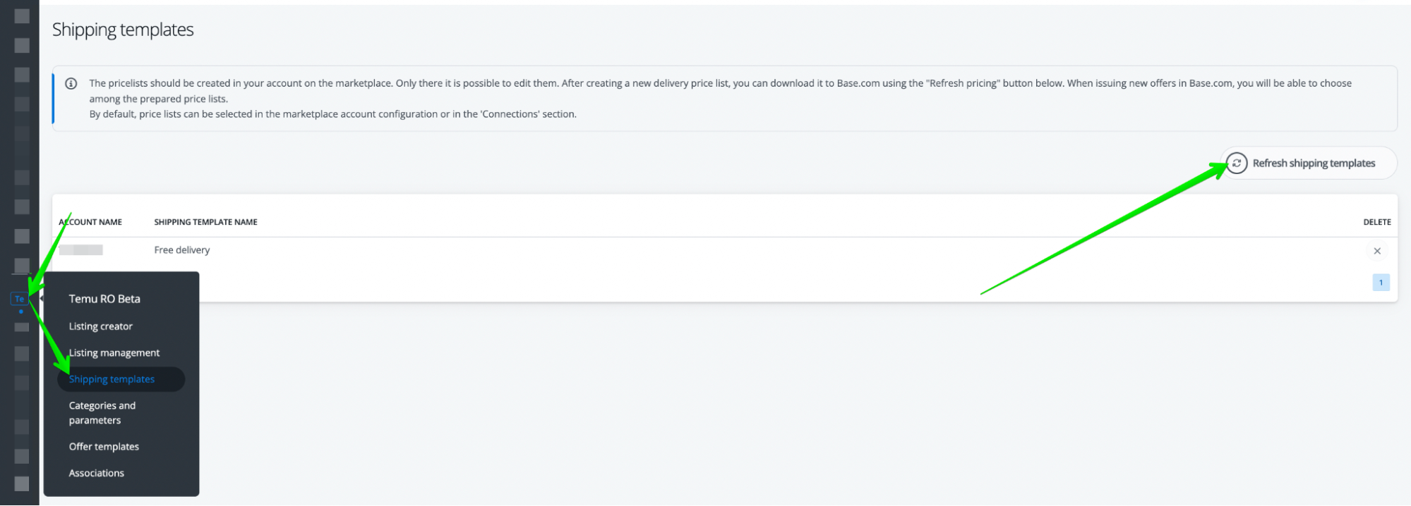Click the Delete column header
1411x506 pixels.
point(1376,222)
